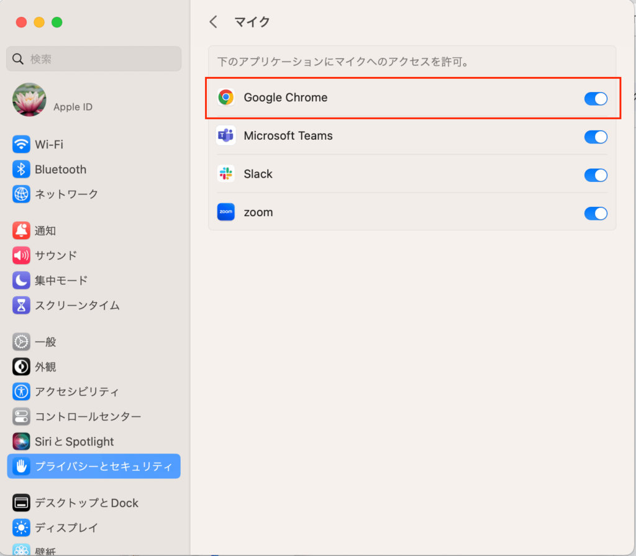Click the green full-screen window button

click(57, 22)
